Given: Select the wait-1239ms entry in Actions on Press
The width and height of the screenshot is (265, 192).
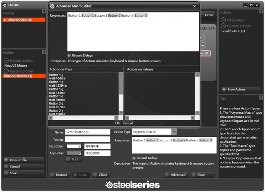Looking at the screenshot, I should click(58, 85).
